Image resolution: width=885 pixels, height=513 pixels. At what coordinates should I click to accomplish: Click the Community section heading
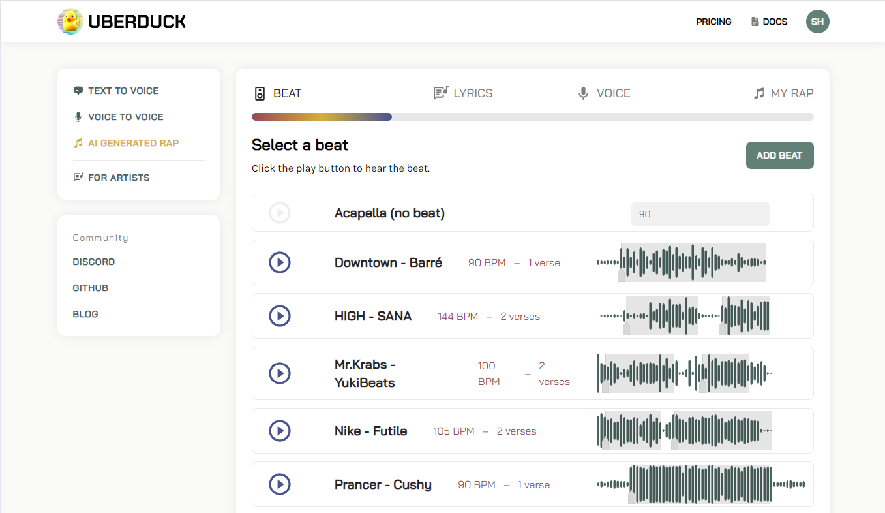[x=100, y=238]
